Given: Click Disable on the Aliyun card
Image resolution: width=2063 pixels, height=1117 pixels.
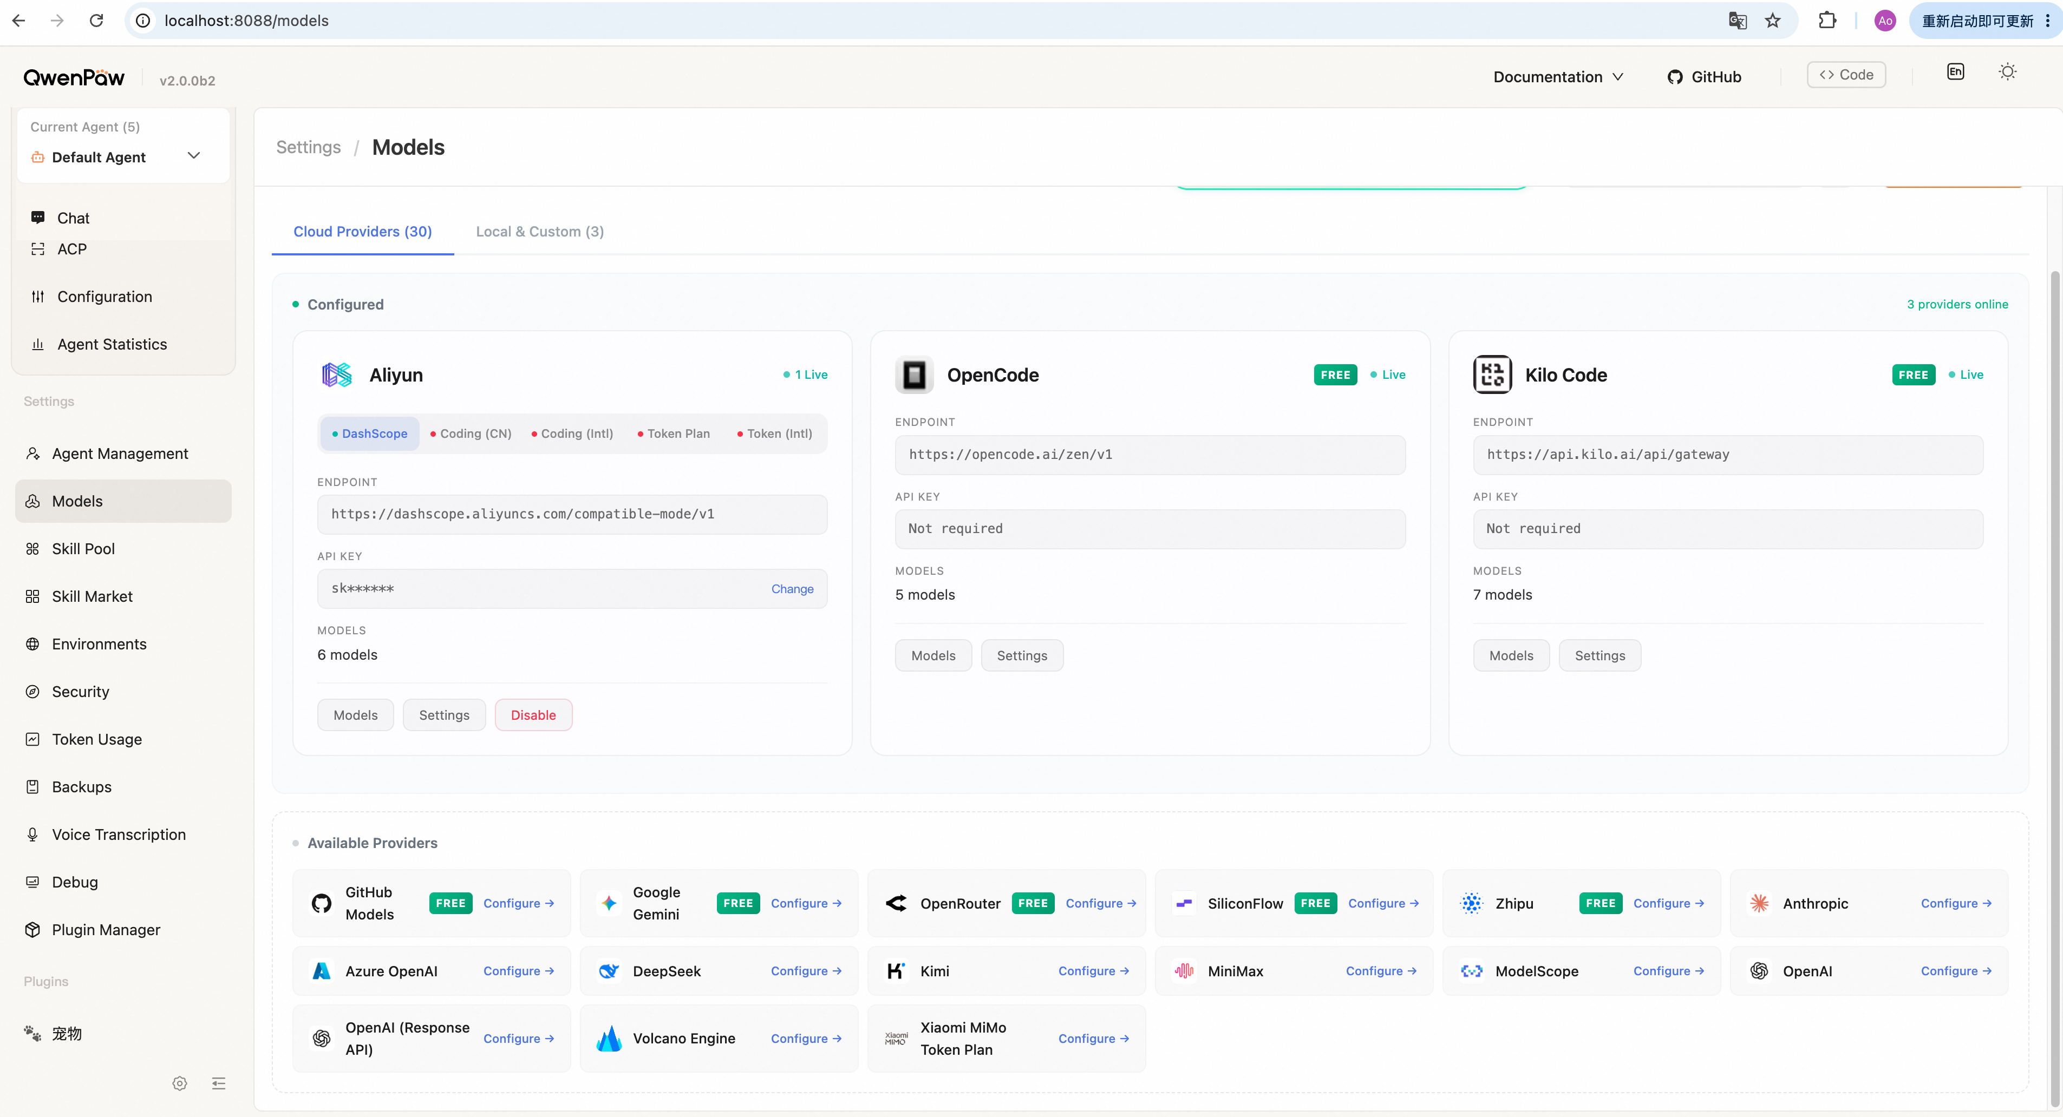Looking at the screenshot, I should click(533, 715).
